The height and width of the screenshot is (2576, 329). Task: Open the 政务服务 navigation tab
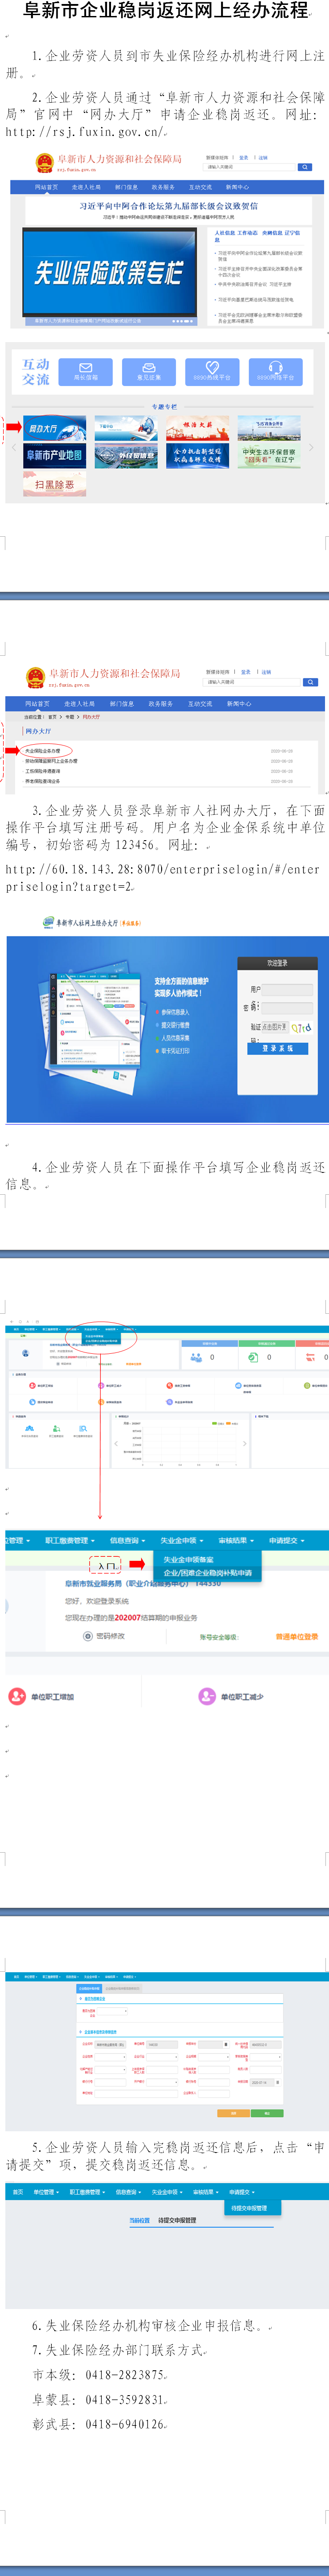pos(162,187)
